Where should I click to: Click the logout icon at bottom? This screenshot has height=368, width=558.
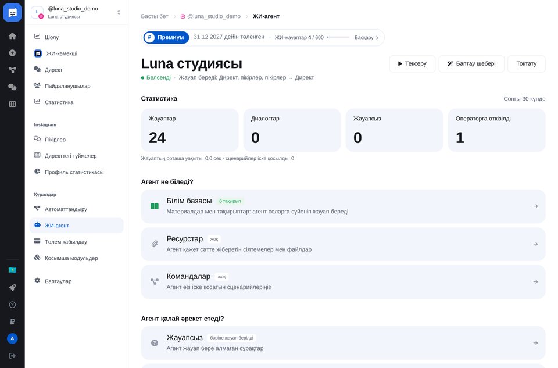pos(12,356)
